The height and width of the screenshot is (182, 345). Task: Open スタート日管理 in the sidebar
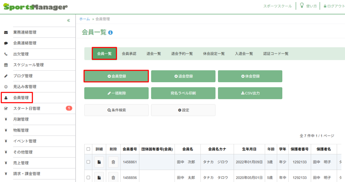[x=27, y=108]
